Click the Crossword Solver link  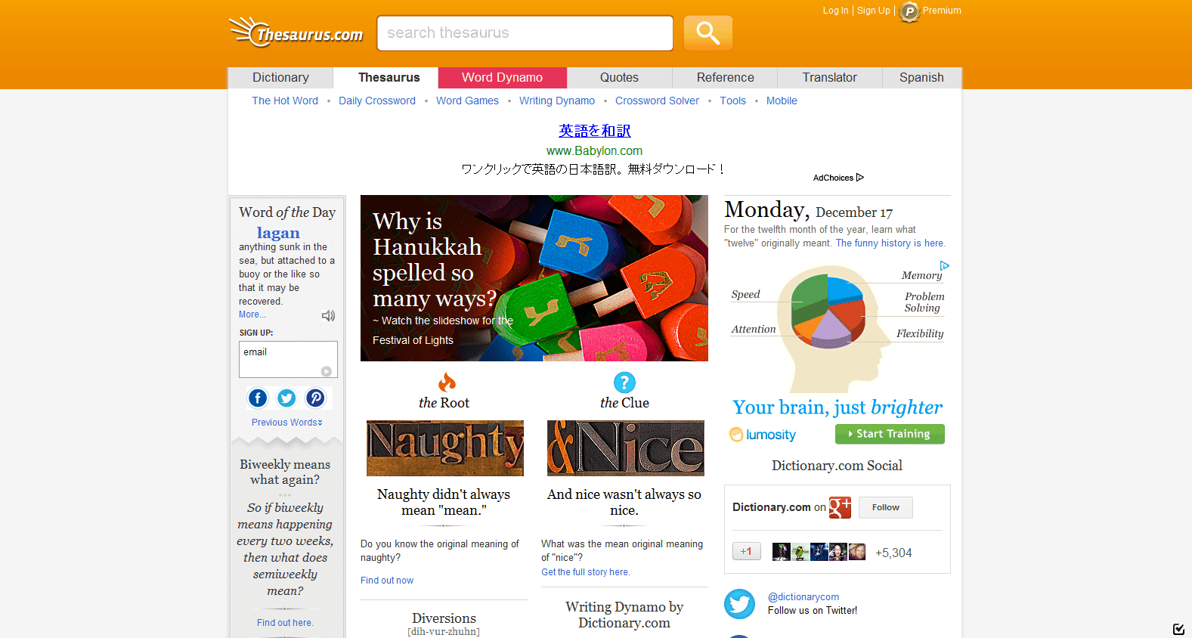[x=657, y=101]
